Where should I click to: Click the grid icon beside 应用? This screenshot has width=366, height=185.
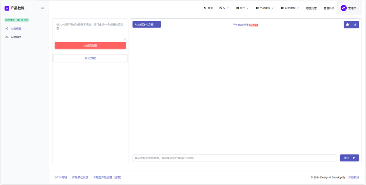pos(237,8)
